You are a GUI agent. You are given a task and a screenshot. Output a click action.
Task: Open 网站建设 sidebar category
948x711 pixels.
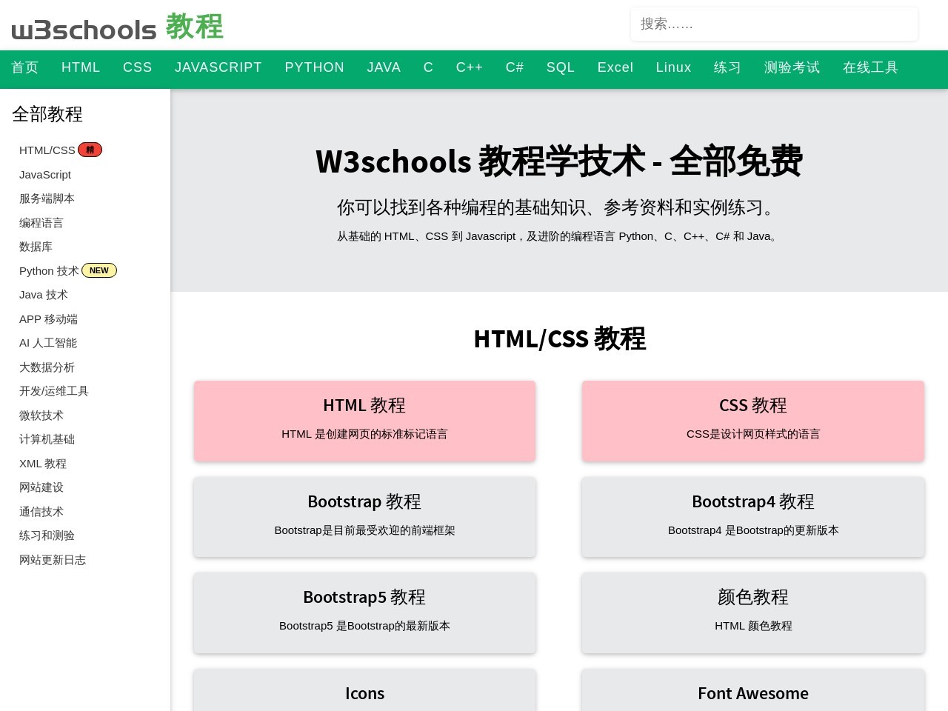[x=41, y=487]
